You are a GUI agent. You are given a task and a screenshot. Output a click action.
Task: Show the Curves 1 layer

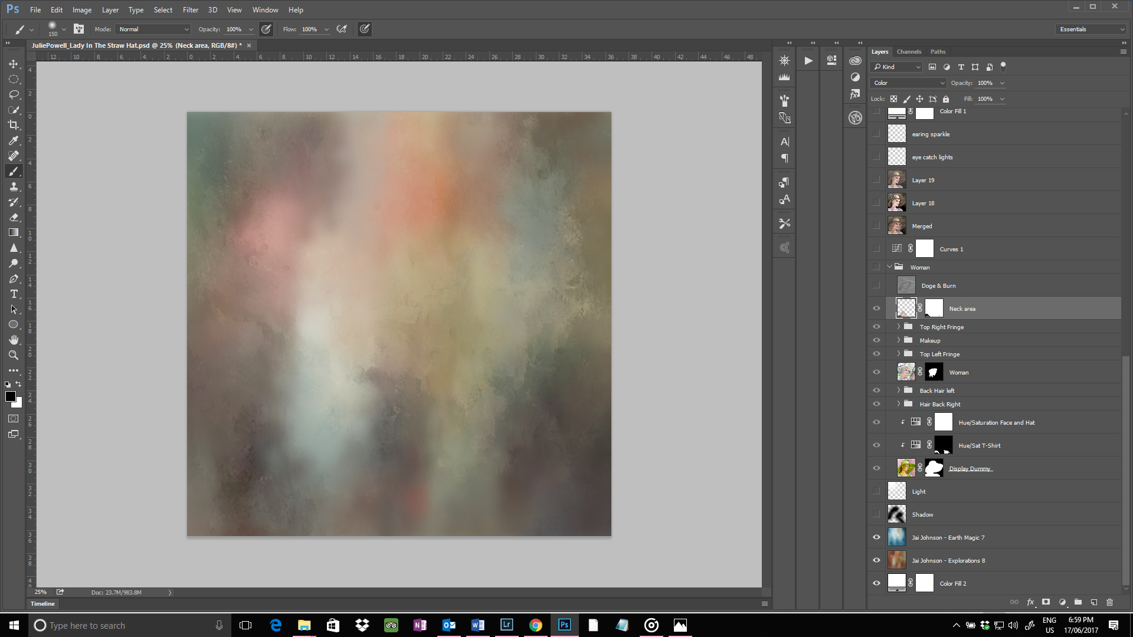point(876,249)
